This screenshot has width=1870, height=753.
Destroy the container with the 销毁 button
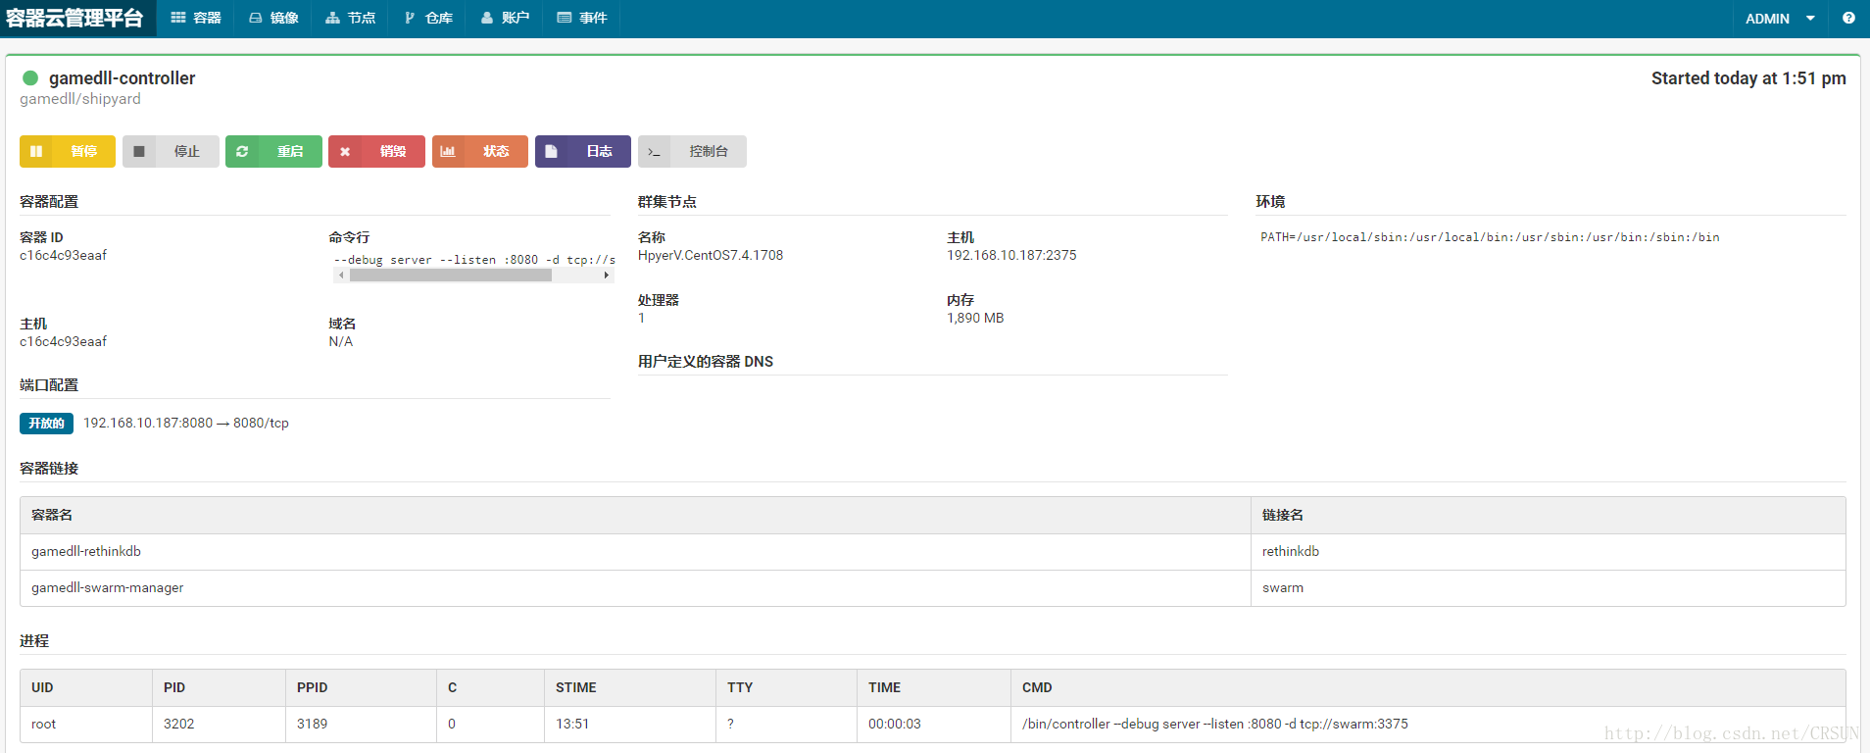tap(376, 151)
